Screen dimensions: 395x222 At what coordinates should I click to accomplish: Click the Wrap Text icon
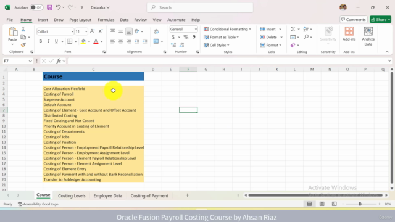[156, 31]
